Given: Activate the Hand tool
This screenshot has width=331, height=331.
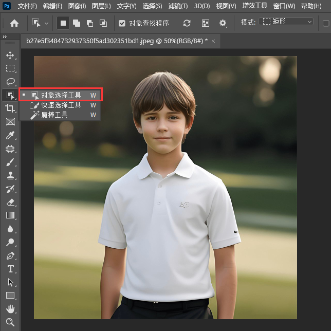Looking at the screenshot, I should (x=10, y=309).
